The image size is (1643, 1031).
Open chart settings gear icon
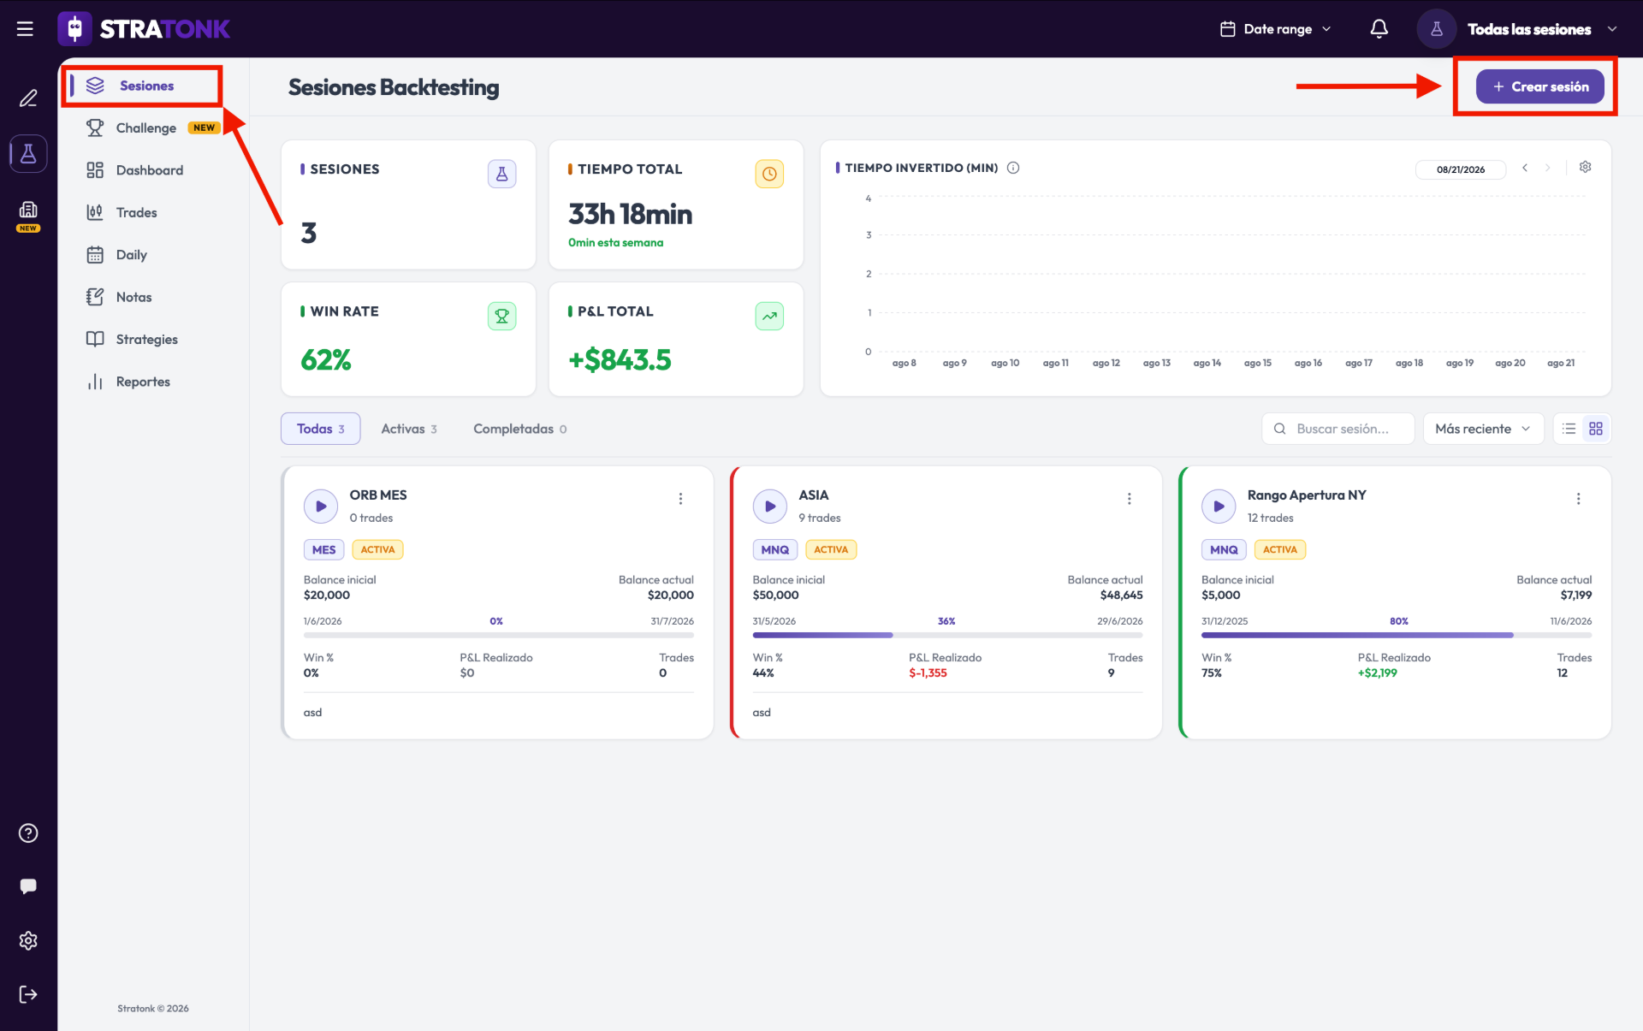tap(1585, 167)
